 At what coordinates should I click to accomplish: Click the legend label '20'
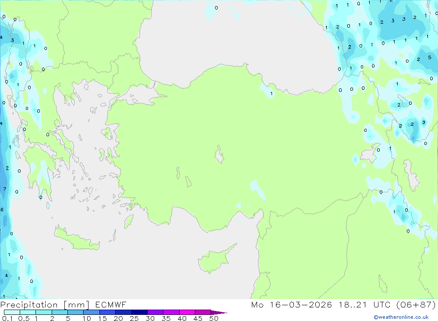click(118, 318)
